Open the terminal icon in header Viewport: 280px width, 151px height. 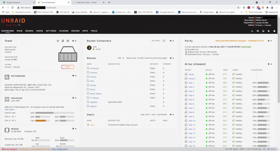[252, 31]
